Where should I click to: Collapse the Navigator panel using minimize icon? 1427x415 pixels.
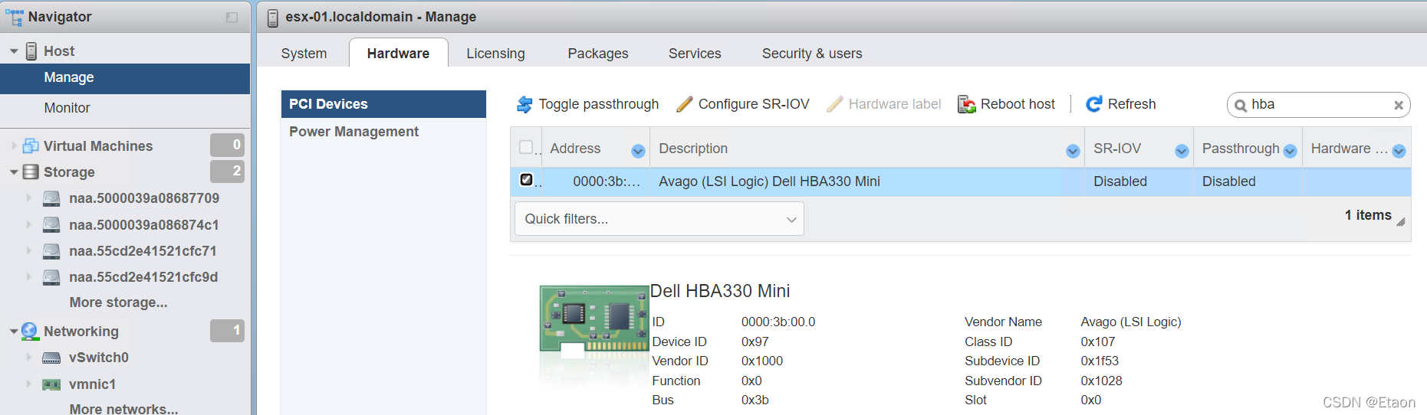pyautogui.click(x=232, y=17)
